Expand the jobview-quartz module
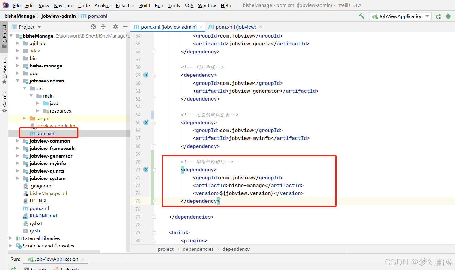The image size is (455, 270). click(18, 171)
